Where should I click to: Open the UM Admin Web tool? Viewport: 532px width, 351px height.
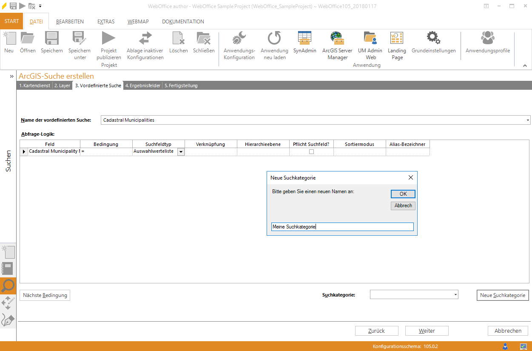coord(370,39)
